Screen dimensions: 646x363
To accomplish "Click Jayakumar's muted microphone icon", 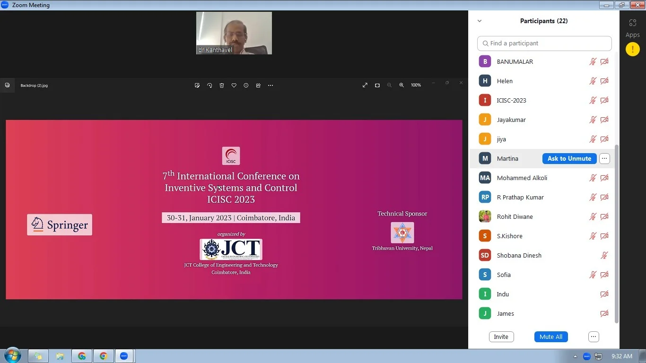I will click(x=593, y=120).
